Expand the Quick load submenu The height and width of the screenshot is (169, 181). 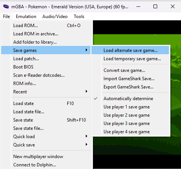pyautogui.click(x=46, y=137)
